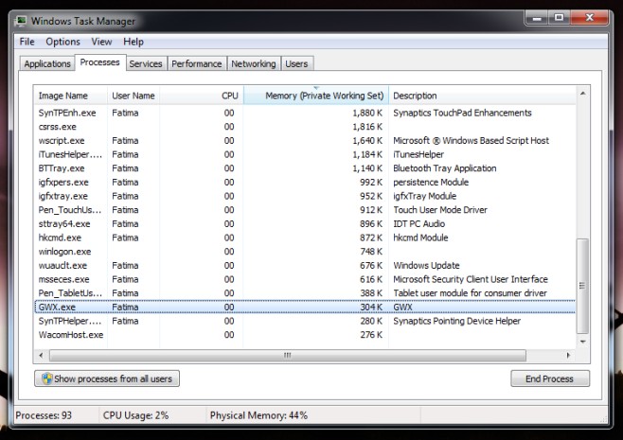Screen dimensions: 623x440
Task: Switch to the Performance tab
Action: click(197, 64)
